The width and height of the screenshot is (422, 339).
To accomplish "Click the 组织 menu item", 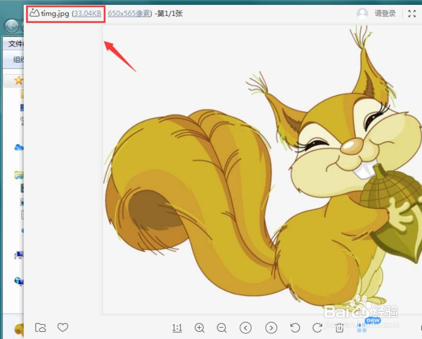I will tap(18, 59).
